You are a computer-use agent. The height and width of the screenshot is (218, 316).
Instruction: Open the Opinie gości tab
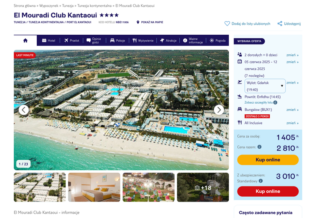point(94,41)
